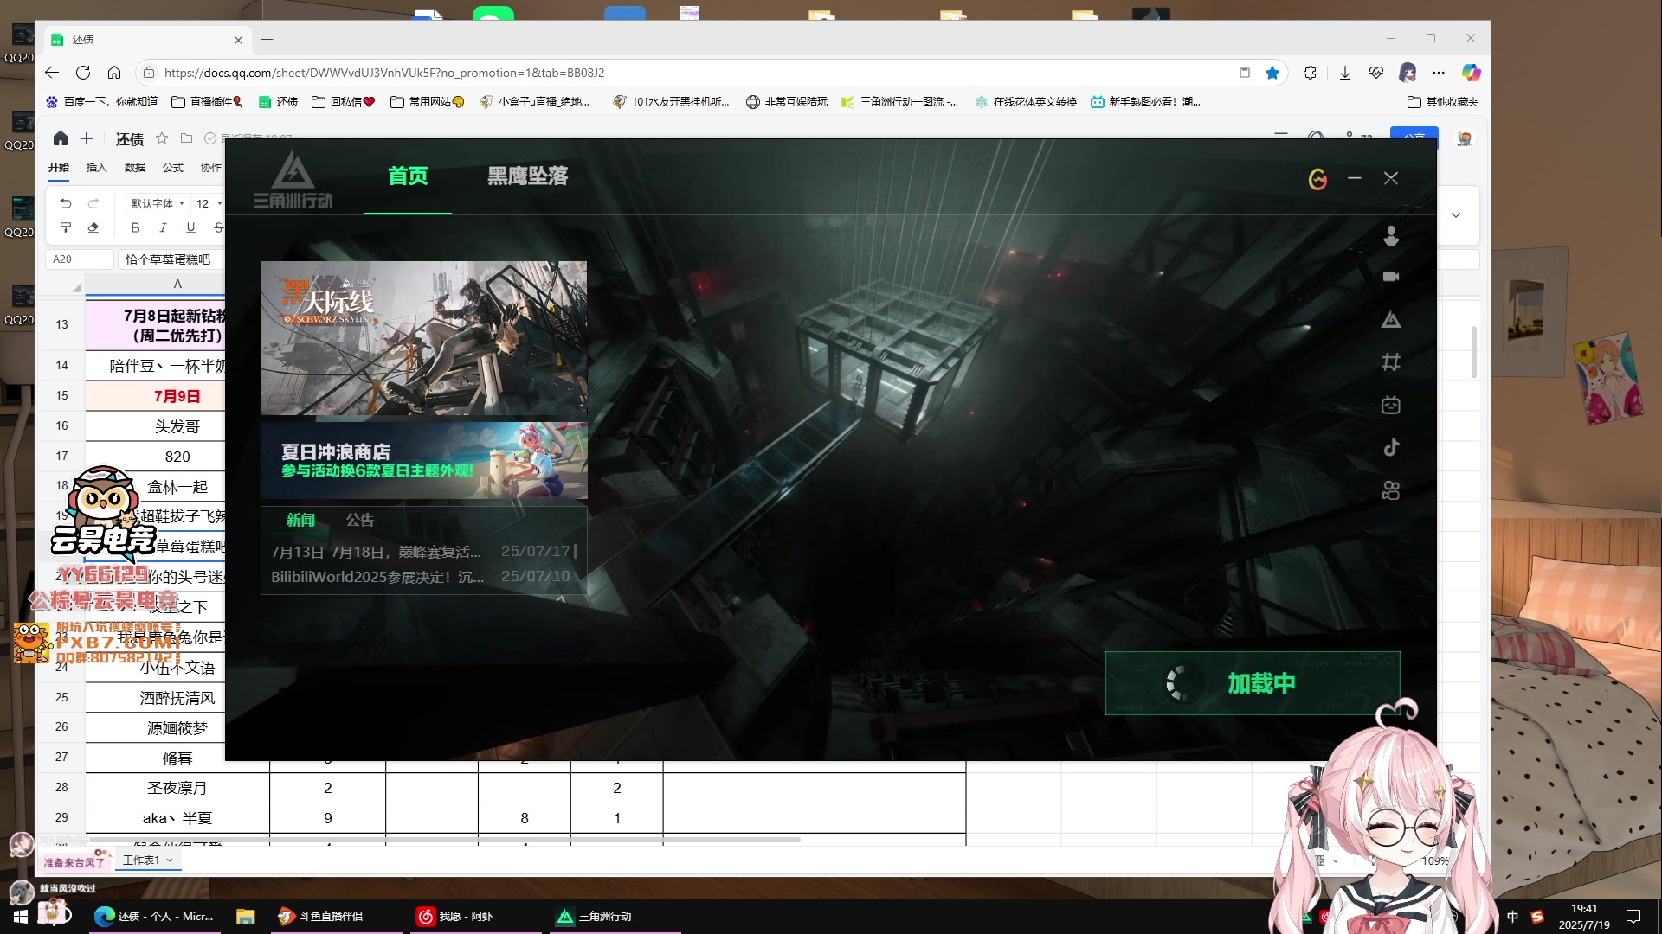Expand the sheet toolbar with the chevron
The image size is (1662, 934).
[x=1456, y=215]
